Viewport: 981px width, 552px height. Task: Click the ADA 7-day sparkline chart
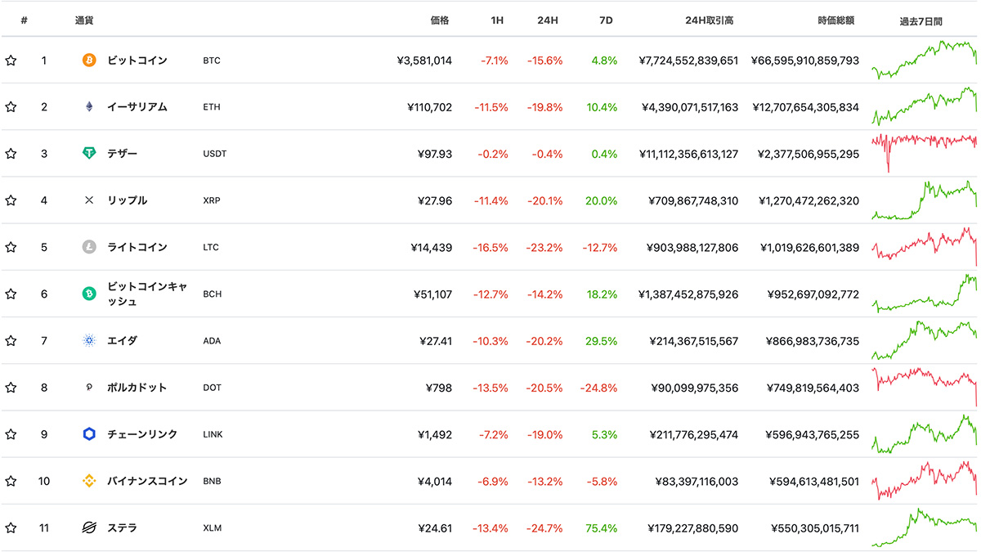tap(925, 340)
